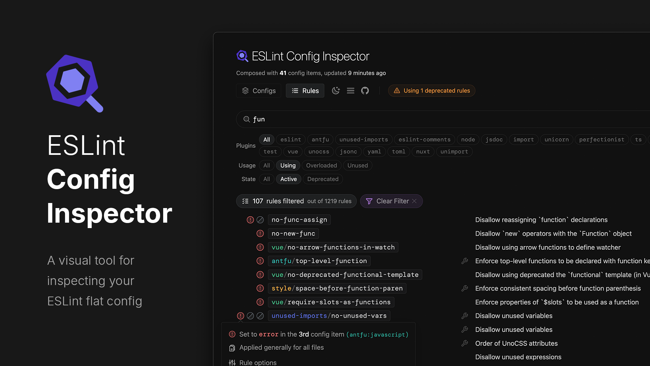Image resolution: width=650 pixels, height=366 pixels.
Task: Click the Unused usage filter
Action: (x=357, y=165)
